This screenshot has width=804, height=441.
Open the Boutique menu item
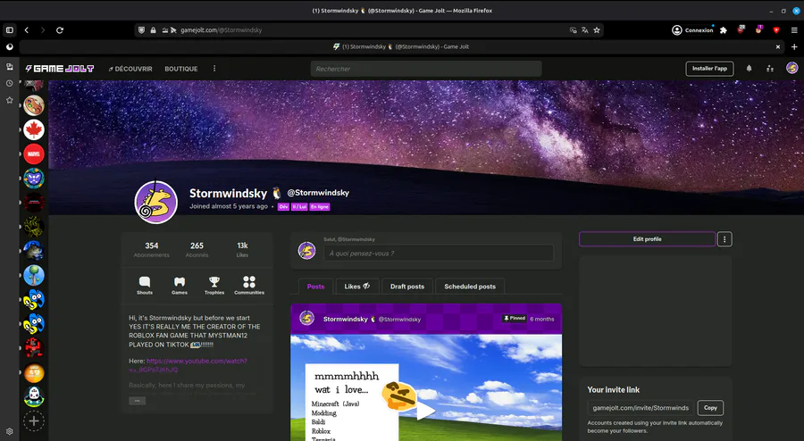point(181,69)
